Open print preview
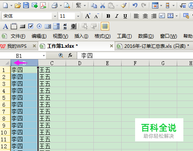This screenshot has height=151, width=193. tap(67, 5)
